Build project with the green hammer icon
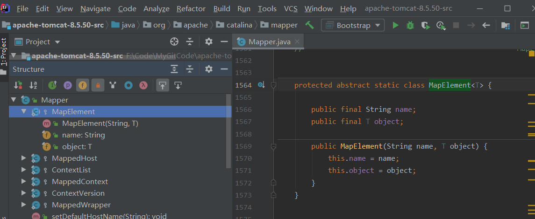This screenshot has height=219, width=535. [x=309, y=25]
